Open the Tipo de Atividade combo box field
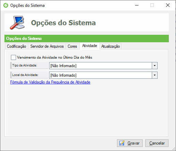Image resolution: width=176 pixels, height=151 pixels. (x=103, y=65)
